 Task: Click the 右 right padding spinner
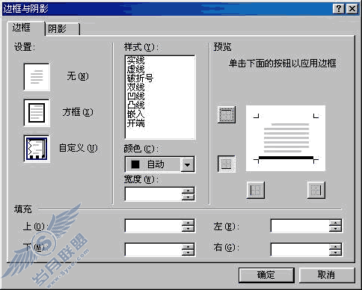tap(335, 250)
